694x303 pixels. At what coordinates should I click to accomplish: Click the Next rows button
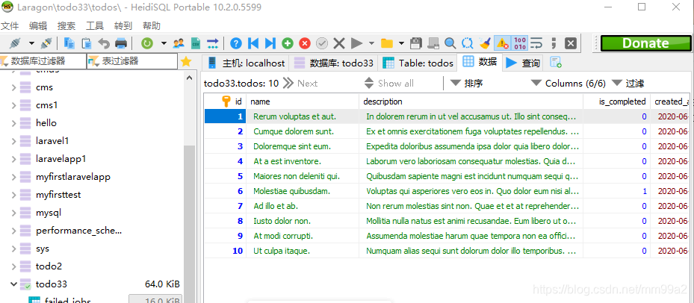click(300, 83)
